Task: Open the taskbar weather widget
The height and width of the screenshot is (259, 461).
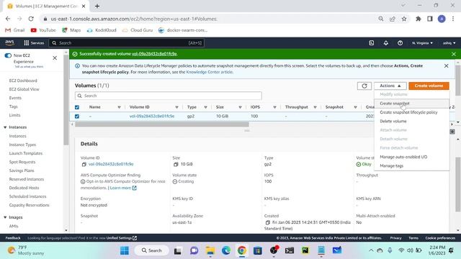Action: coord(26,250)
